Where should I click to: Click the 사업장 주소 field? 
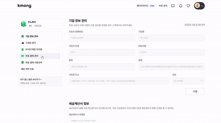point(119,81)
